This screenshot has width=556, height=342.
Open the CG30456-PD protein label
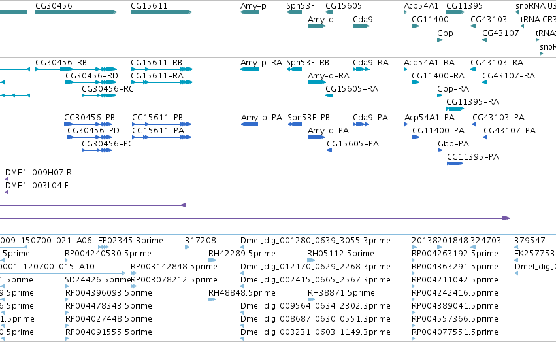click(93, 131)
